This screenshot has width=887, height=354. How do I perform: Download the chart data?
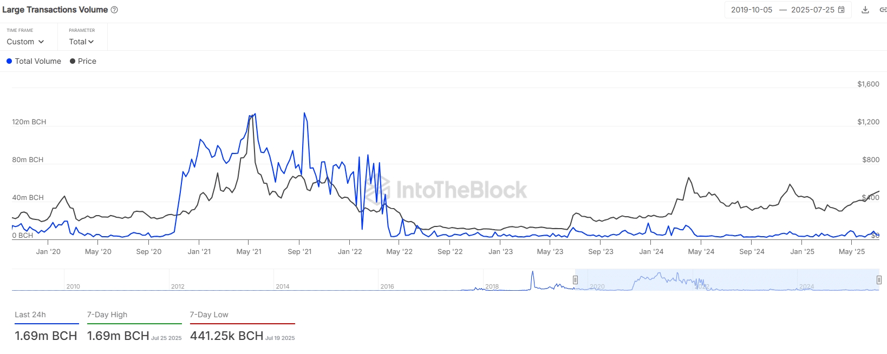pos(865,10)
